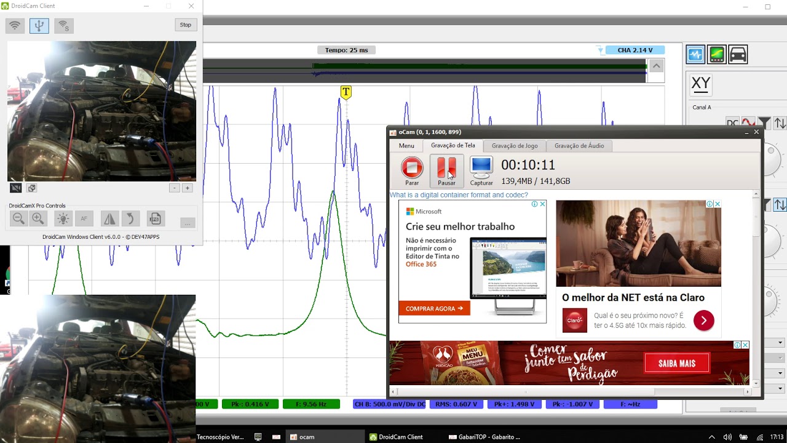Screen dimensions: 787x443
Task: Click COMPRAR AGORA in Microsoft ad
Action: coord(434,308)
